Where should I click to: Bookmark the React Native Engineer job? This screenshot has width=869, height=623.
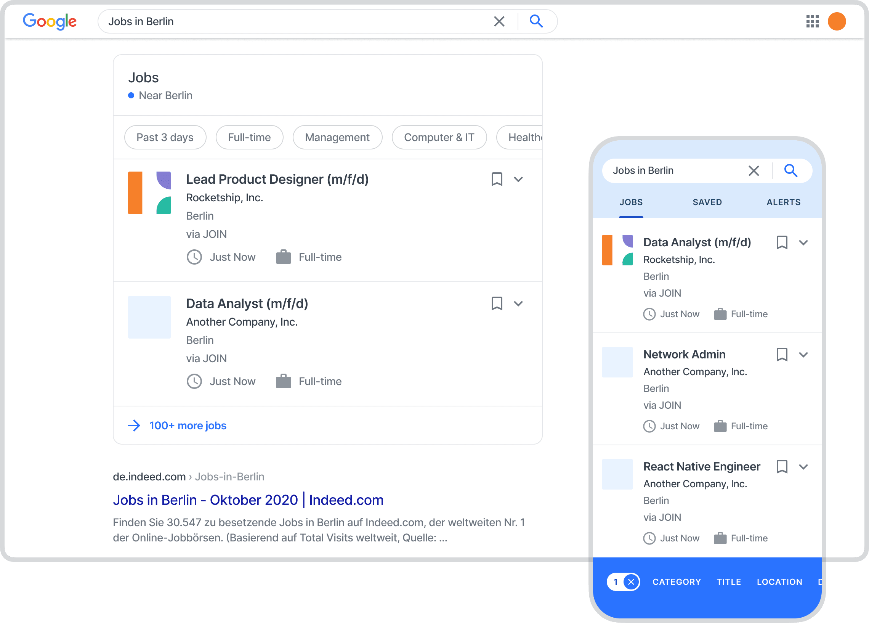[x=782, y=467]
